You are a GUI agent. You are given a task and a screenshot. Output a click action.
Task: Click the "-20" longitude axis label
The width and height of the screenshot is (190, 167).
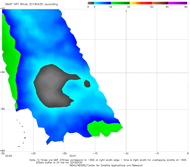pyautogui.click(x=64, y=153)
